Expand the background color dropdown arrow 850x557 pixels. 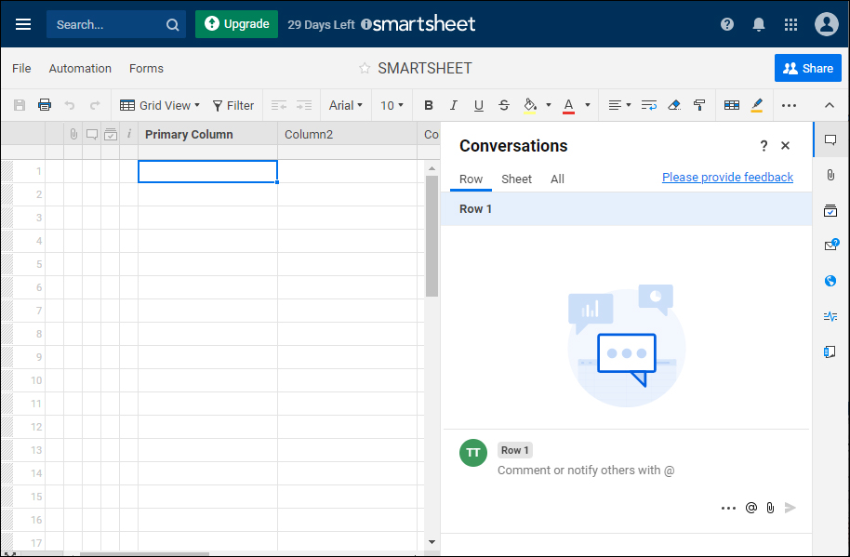point(549,105)
